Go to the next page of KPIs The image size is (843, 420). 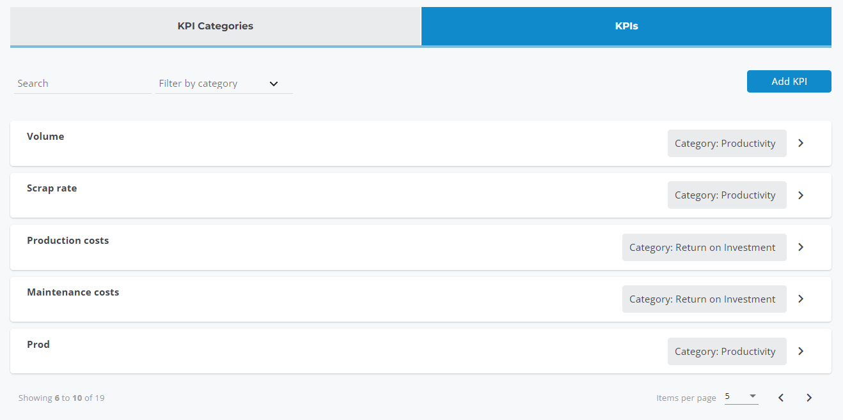808,397
